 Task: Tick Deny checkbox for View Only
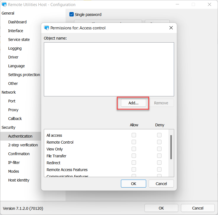coord(159,149)
